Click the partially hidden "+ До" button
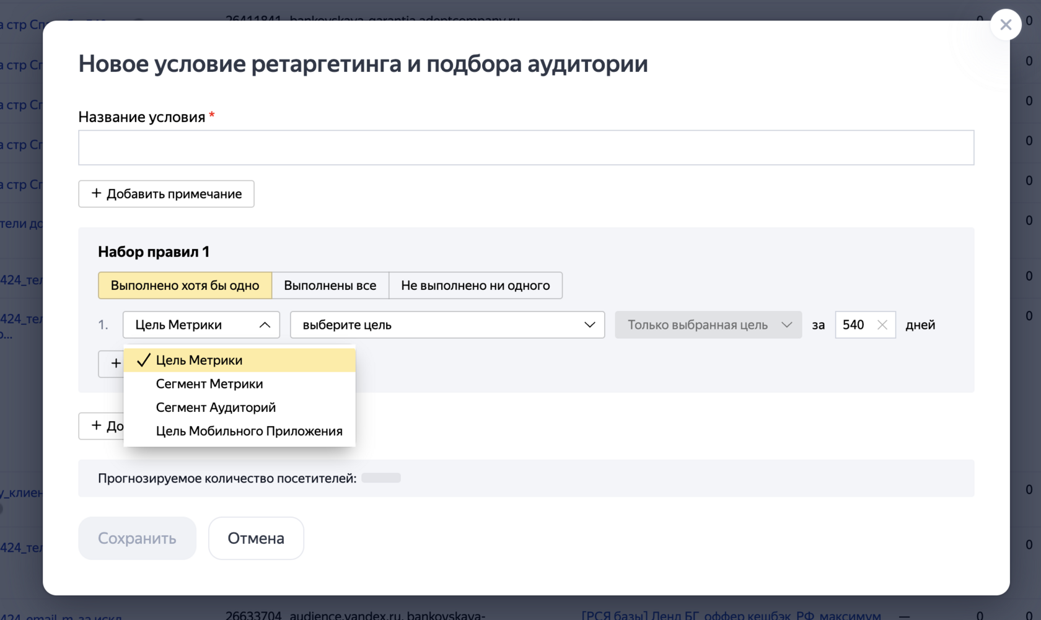The height and width of the screenshot is (620, 1041). [102, 426]
